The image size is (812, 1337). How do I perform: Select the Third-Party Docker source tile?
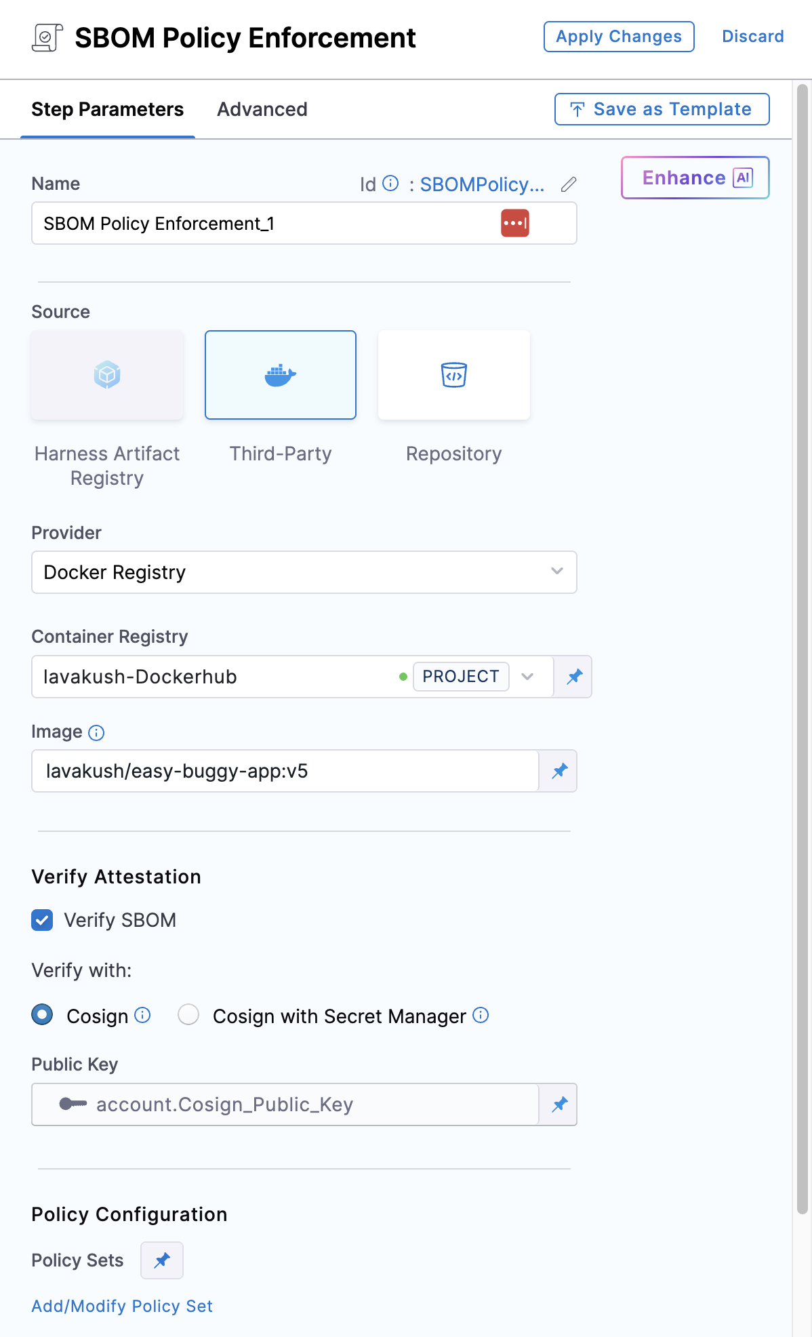point(281,375)
